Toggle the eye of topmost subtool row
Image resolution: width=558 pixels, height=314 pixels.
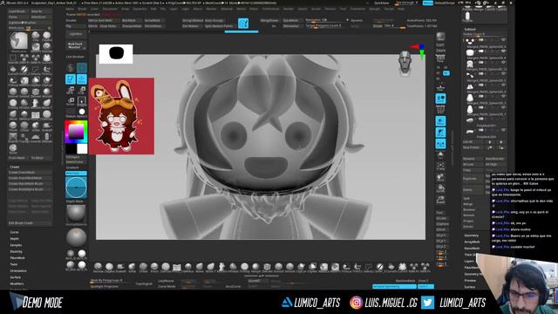503,40
